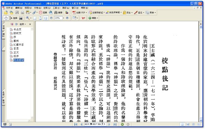Open the zoom percentage dropdown arrow

(64, 18)
